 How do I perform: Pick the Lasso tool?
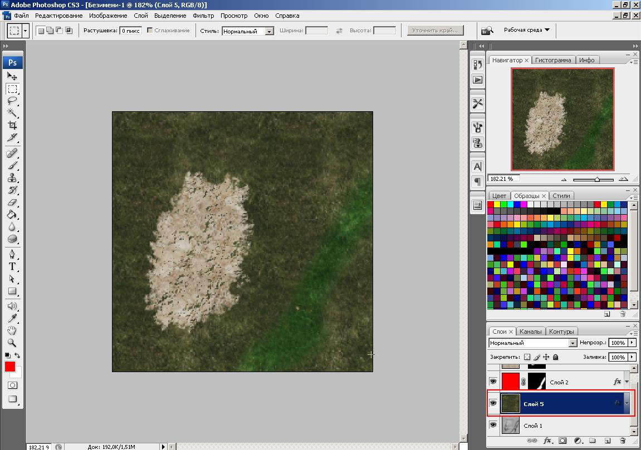click(12, 101)
